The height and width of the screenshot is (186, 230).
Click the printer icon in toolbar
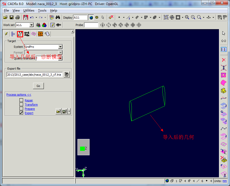coord(18,17)
